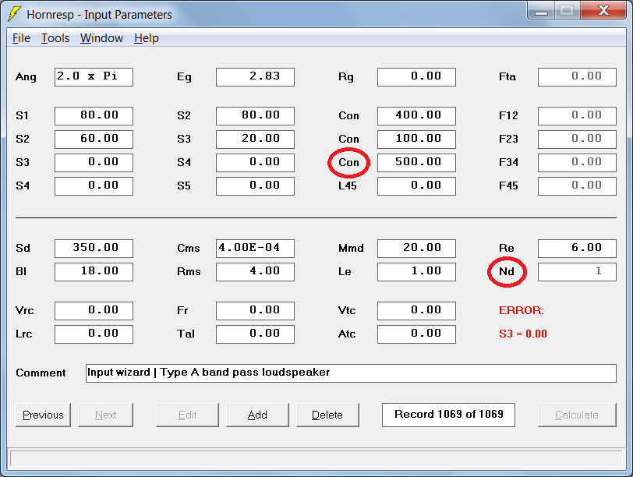Click the red S3 = 0.00 message

523,334
